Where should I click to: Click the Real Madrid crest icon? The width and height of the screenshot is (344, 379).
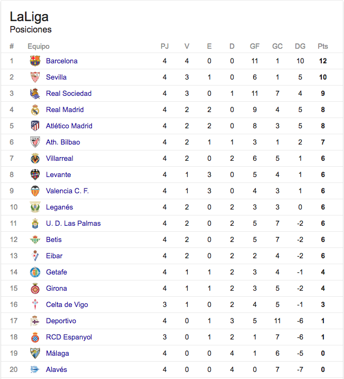[x=35, y=109]
